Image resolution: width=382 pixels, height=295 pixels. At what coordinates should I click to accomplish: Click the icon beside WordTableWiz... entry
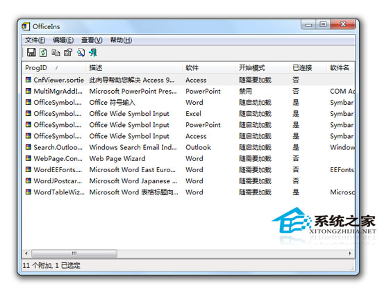(28, 192)
